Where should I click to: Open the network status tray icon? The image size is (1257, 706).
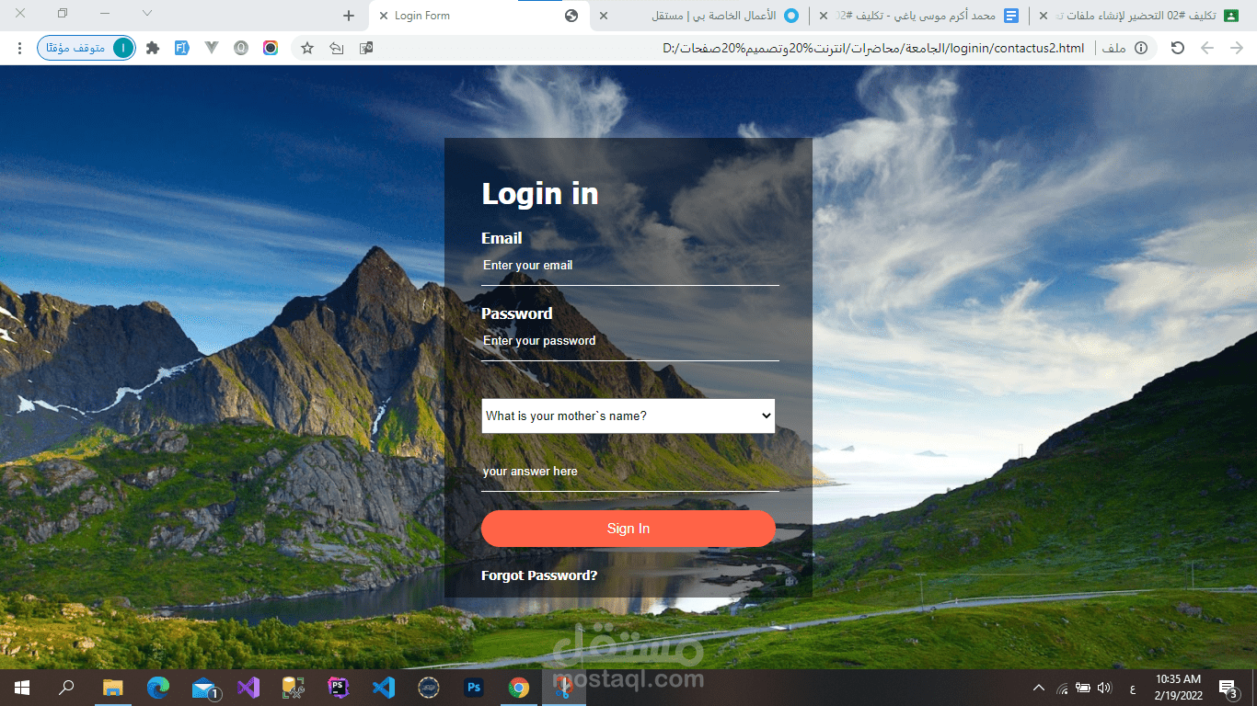pos(1062,688)
